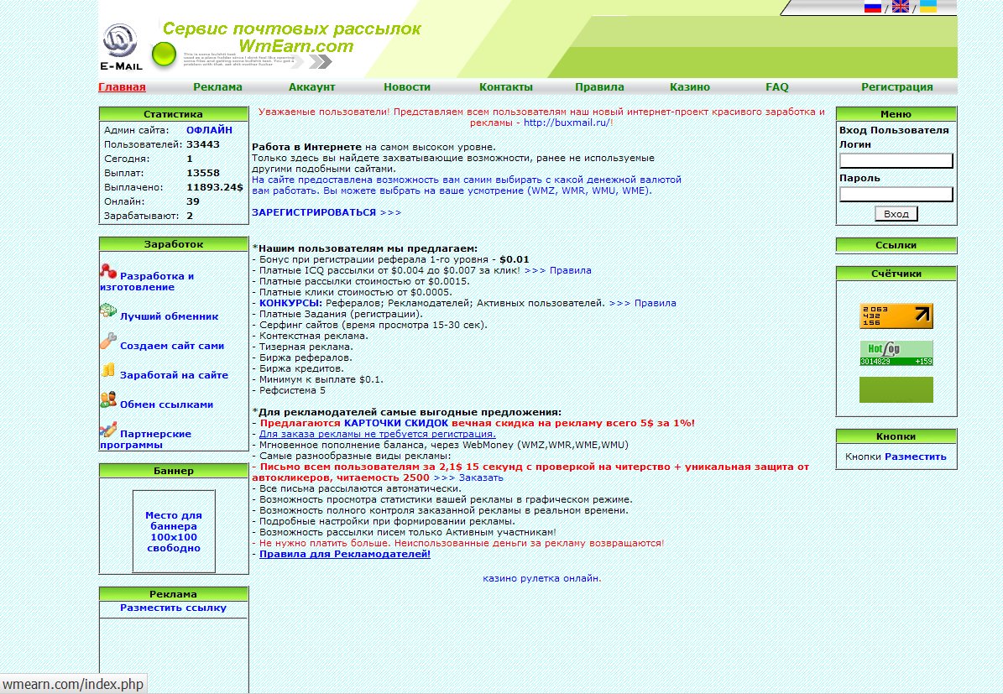The width and height of the screenshot is (1003, 694).
Task: Open the Аккаунт menu item
Action: [x=311, y=87]
